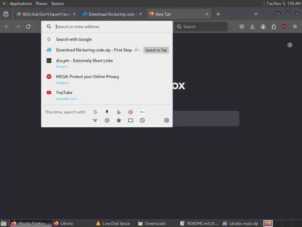Close the New Tab tab
The height and width of the screenshot is (227, 302).
coord(207,14)
